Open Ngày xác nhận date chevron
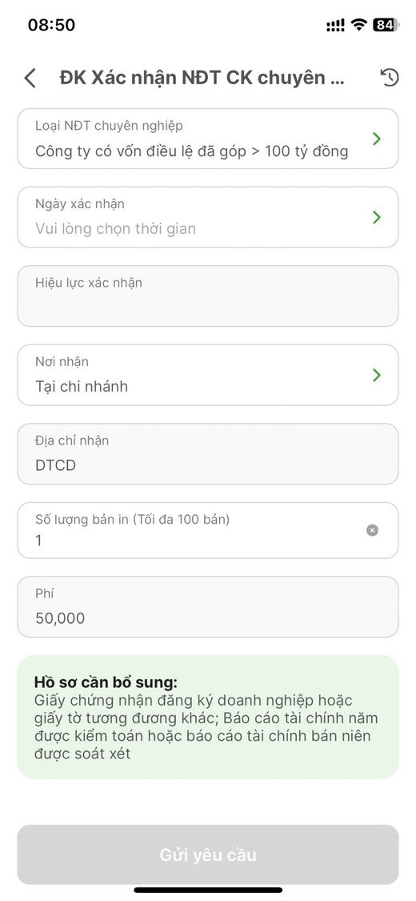The image size is (416, 901). [x=377, y=217]
